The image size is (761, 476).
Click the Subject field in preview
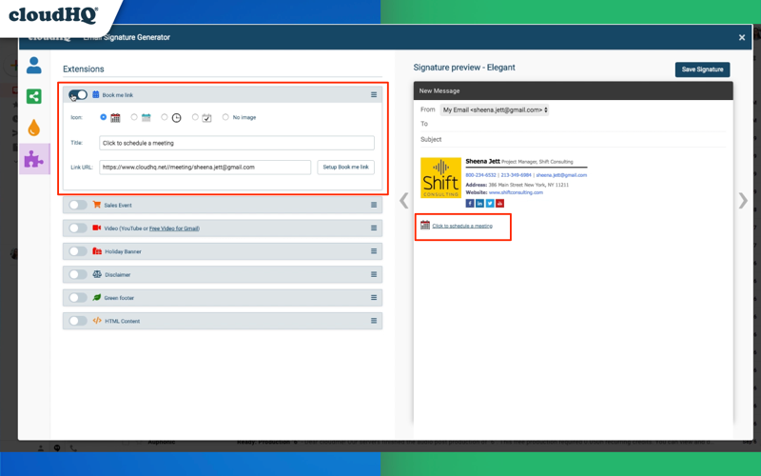point(574,139)
